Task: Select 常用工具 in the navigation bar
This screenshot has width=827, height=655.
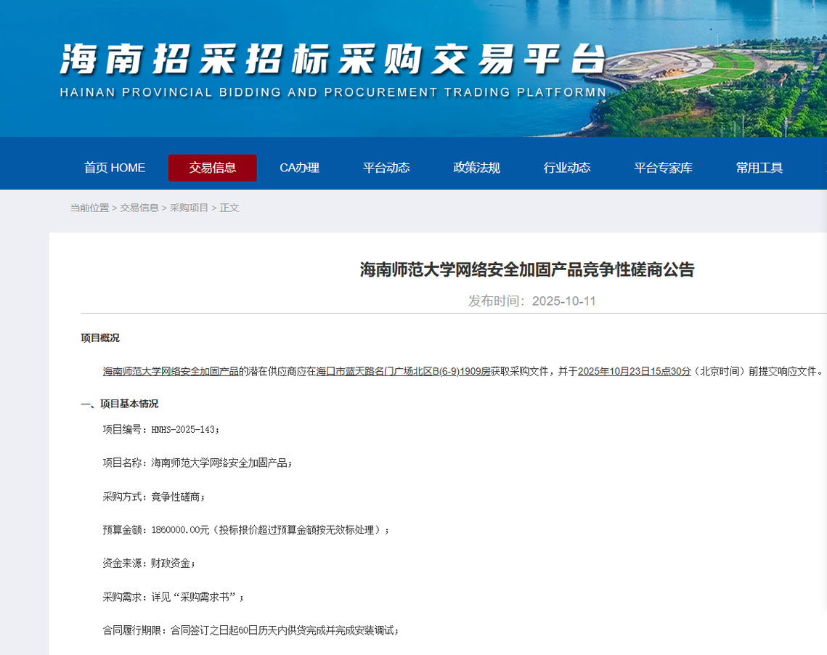Action: click(759, 168)
